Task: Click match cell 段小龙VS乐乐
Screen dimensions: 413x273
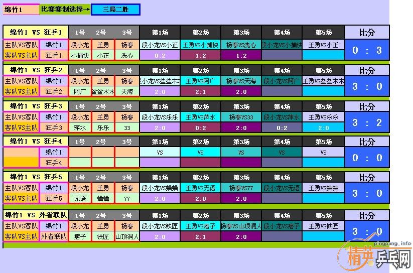Action: [160, 117]
